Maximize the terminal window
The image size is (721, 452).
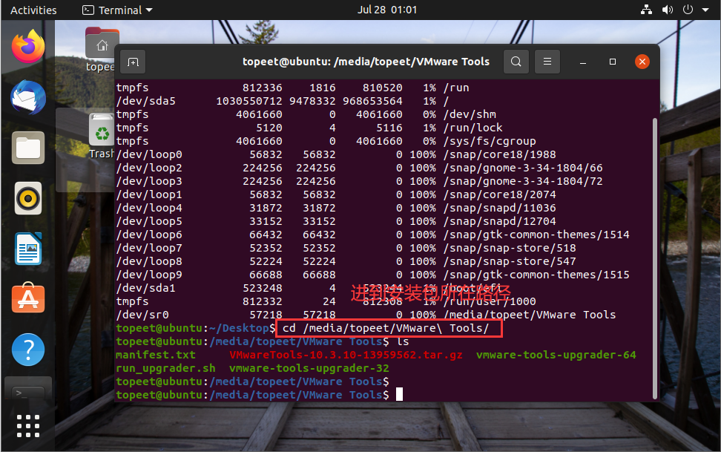pos(613,62)
